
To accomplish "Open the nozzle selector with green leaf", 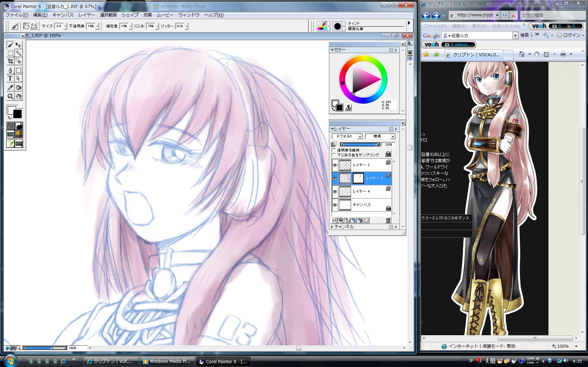I will (x=10, y=143).
